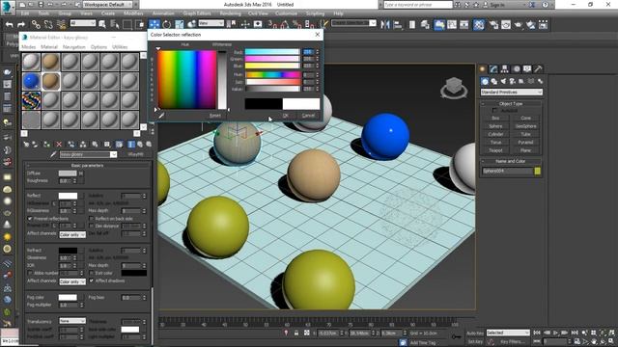618x347 pixels.
Task: Select the Select and Link chain tool
Action: [36, 24]
